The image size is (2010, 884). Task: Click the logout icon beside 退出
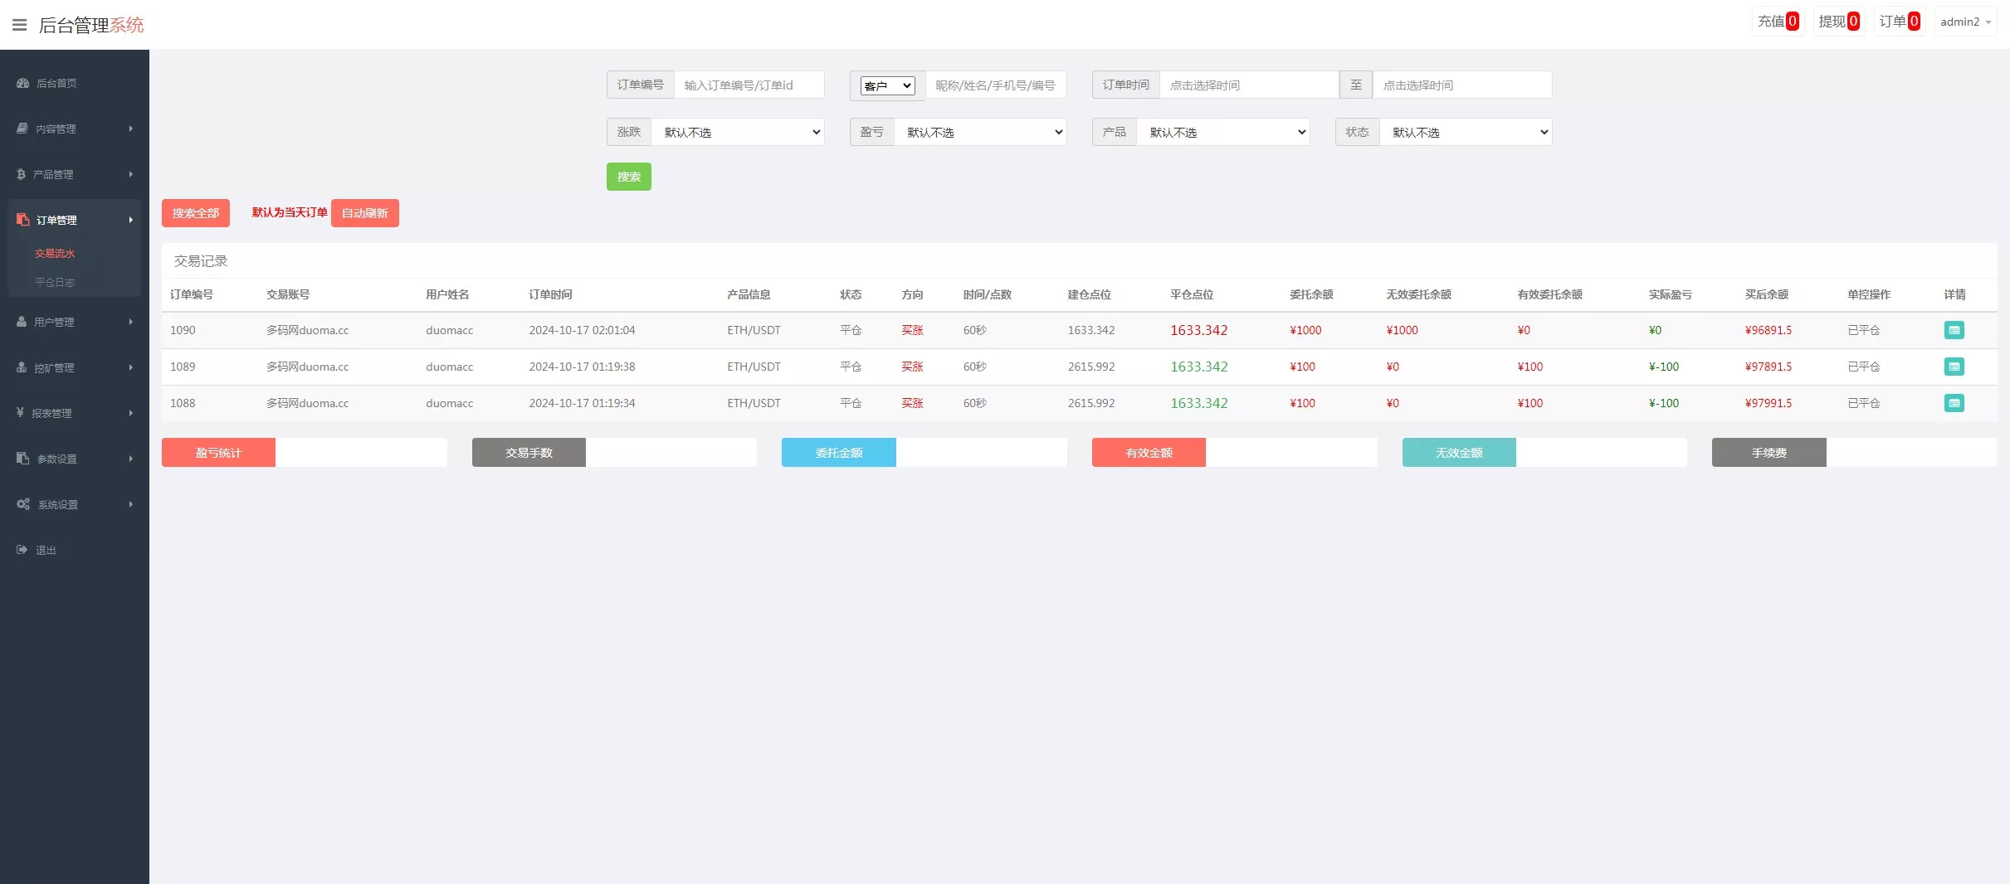pos(22,550)
